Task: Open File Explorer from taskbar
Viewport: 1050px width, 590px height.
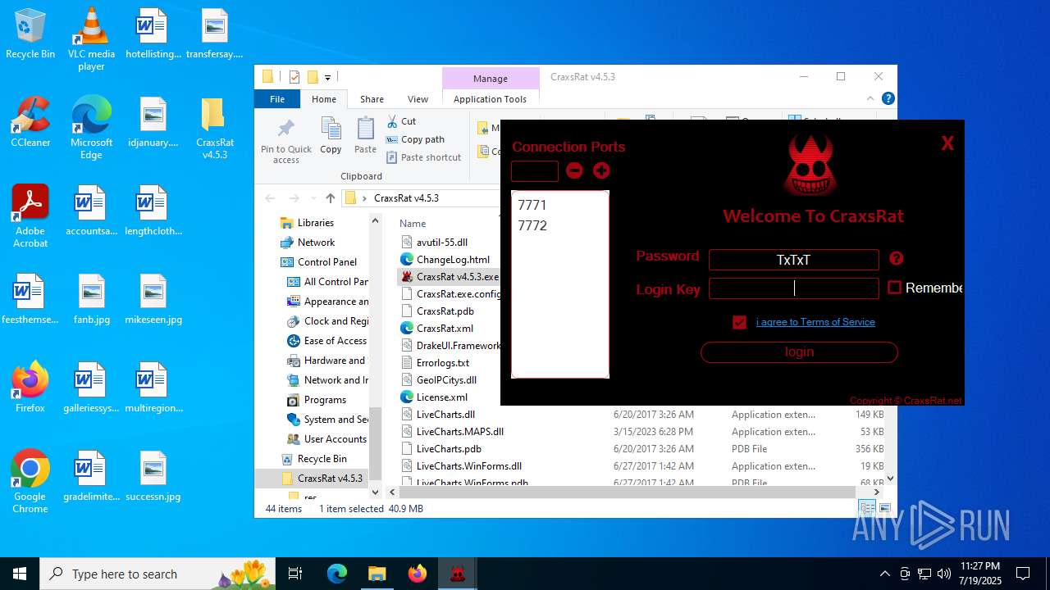Action: point(377,574)
